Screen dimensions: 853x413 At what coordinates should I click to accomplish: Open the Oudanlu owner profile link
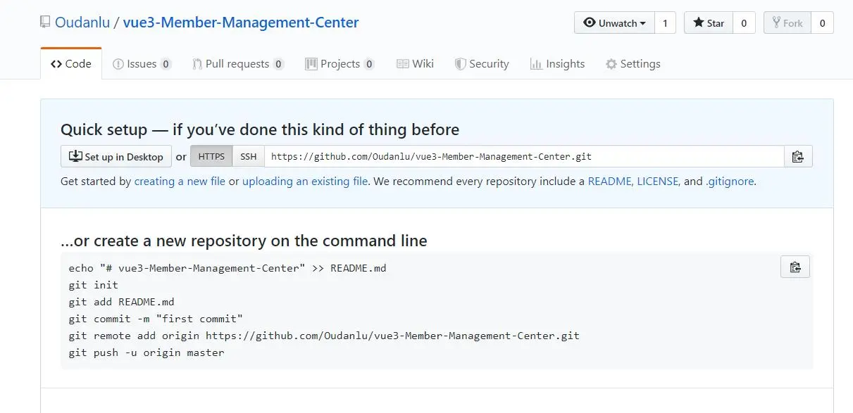(82, 23)
